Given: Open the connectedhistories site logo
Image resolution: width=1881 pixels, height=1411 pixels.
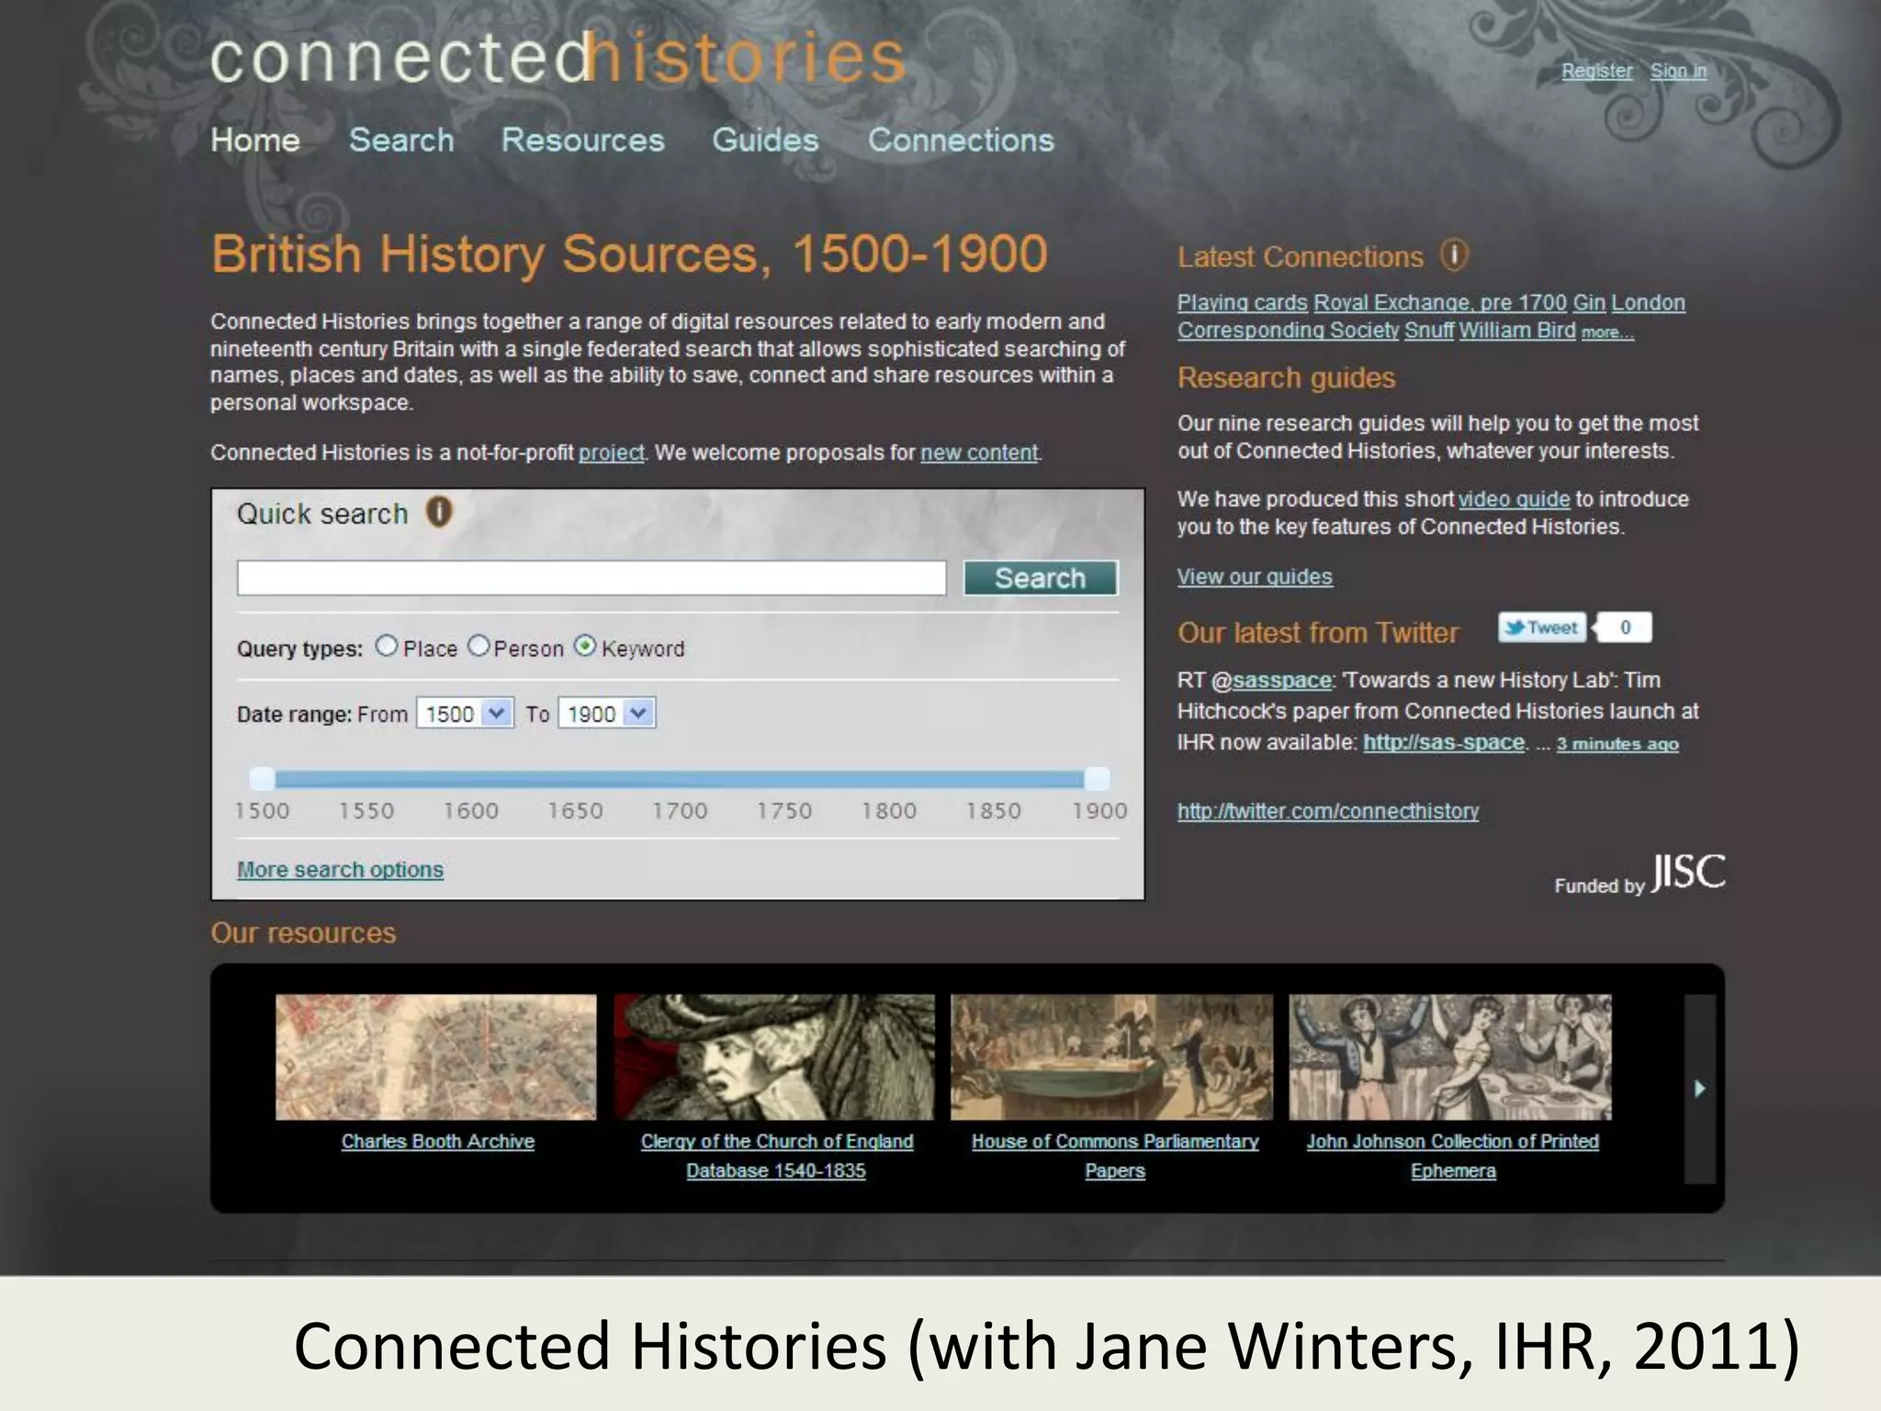Looking at the screenshot, I should point(558,58).
